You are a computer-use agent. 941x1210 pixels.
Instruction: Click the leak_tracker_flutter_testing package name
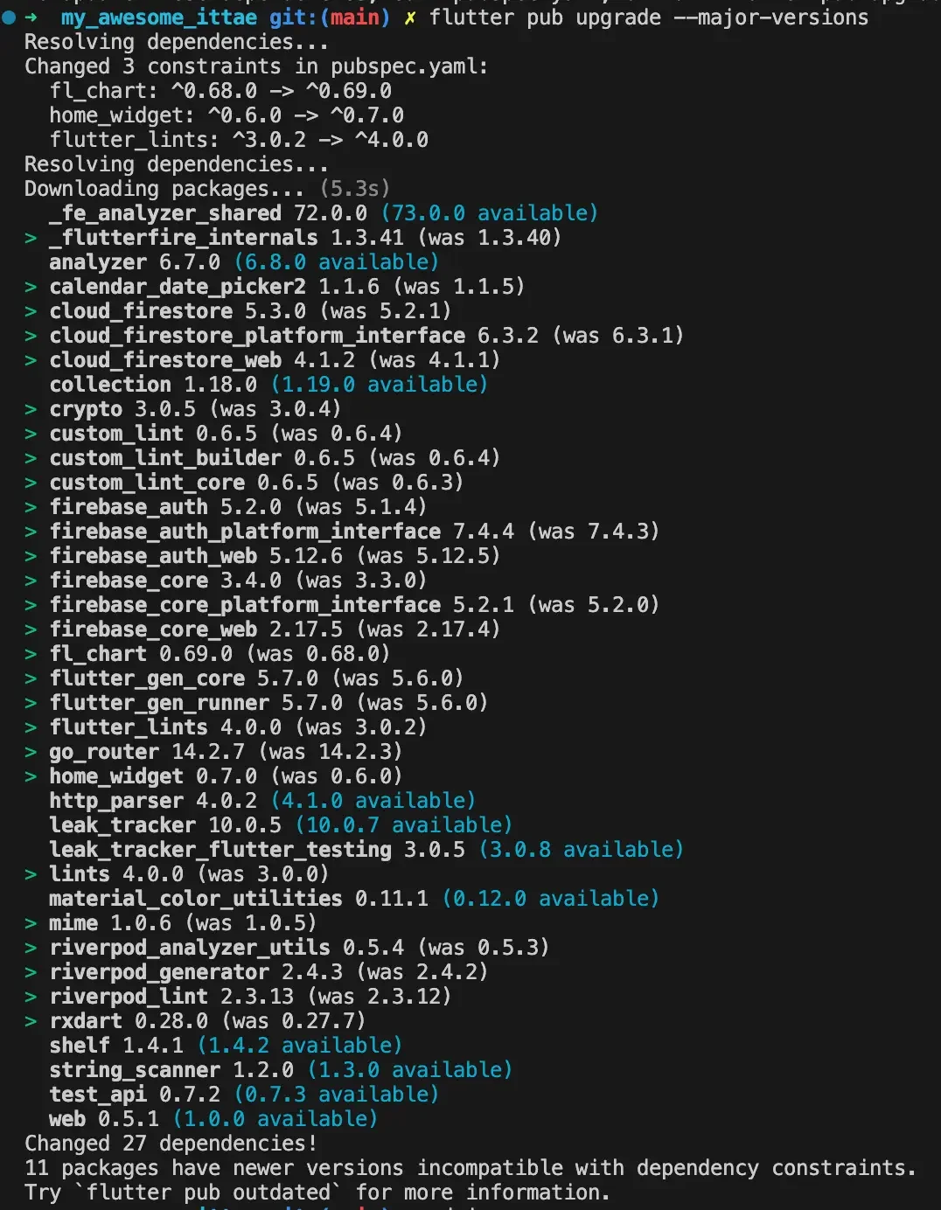point(220,850)
